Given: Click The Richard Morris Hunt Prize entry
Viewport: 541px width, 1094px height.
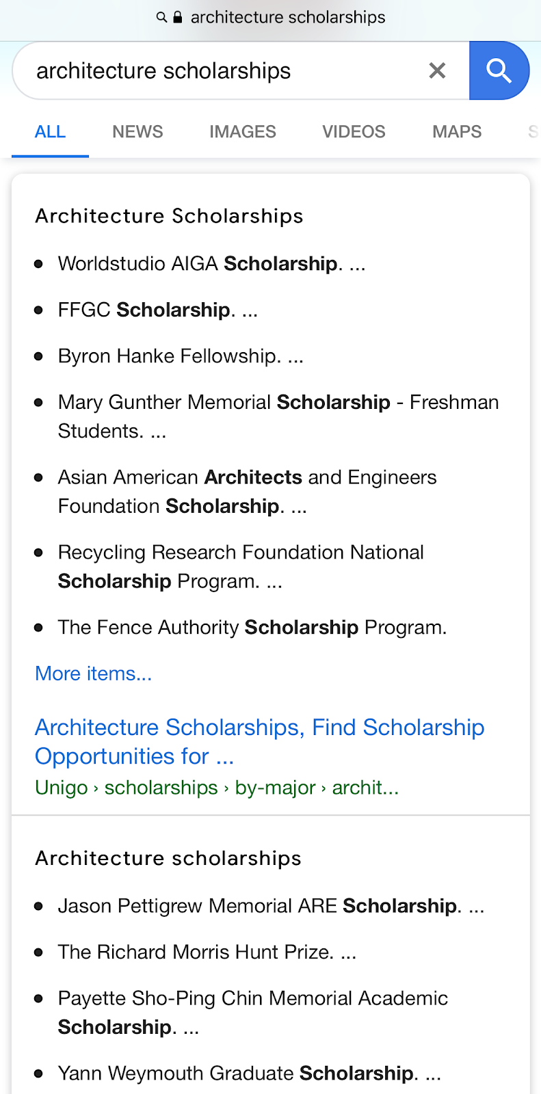Looking at the screenshot, I should tap(207, 952).
